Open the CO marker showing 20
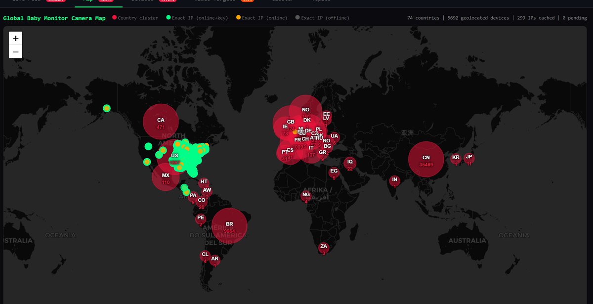Viewport: 593px width, 304px height. coord(201,202)
